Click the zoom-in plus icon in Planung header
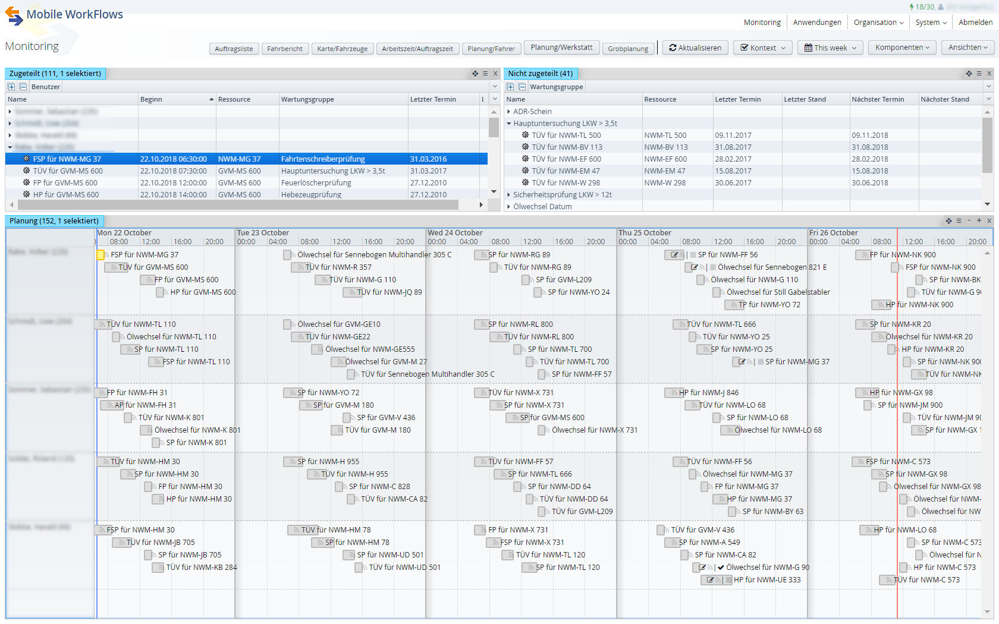This screenshot has height=624, width=999. click(x=979, y=220)
